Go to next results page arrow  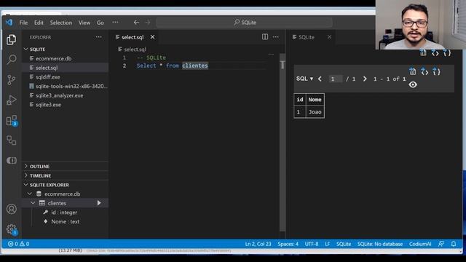coord(365,79)
